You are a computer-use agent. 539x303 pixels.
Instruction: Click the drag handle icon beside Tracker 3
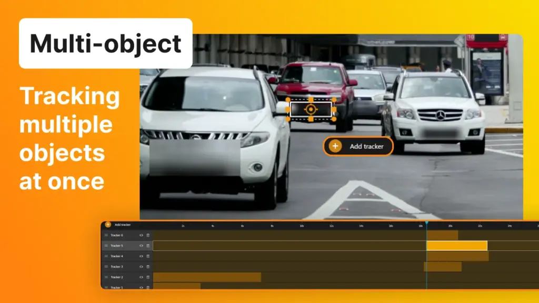[x=106, y=266]
